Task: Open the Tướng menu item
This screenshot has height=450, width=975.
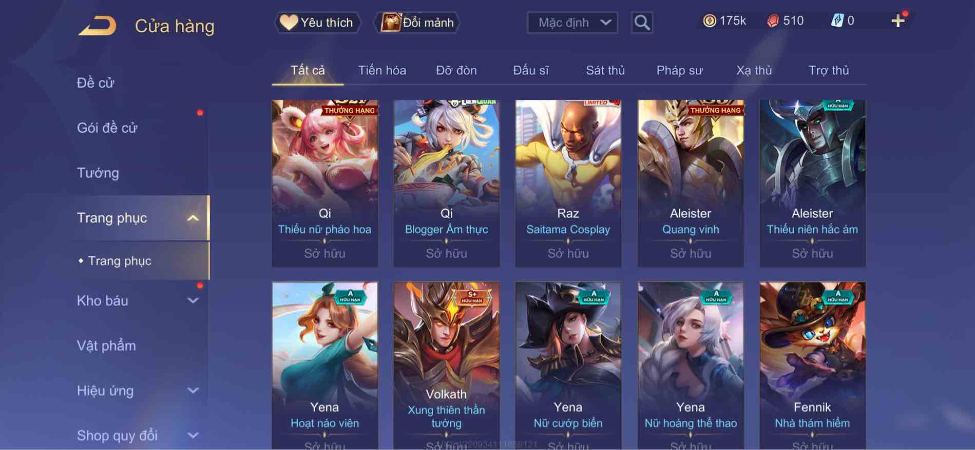Action: tap(98, 173)
